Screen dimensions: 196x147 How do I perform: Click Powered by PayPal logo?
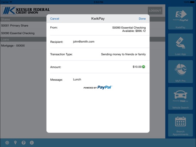[98, 87]
